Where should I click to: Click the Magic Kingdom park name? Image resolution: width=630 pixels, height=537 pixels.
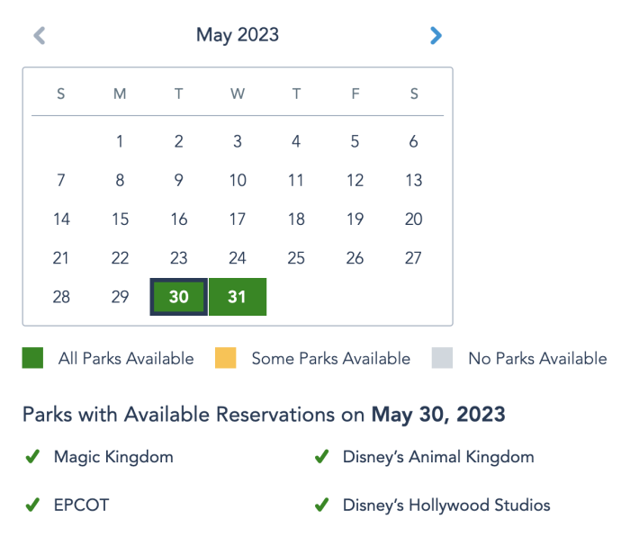tap(113, 457)
